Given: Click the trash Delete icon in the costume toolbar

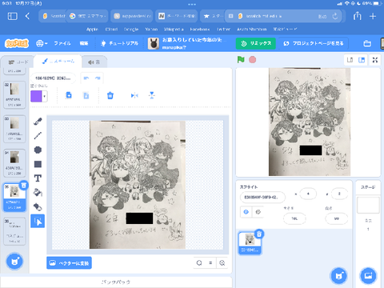Looking at the screenshot, I should pos(110,95).
